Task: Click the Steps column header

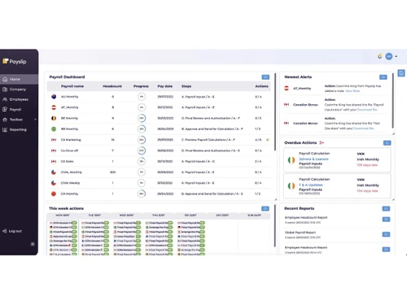Action: click(x=186, y=86)
